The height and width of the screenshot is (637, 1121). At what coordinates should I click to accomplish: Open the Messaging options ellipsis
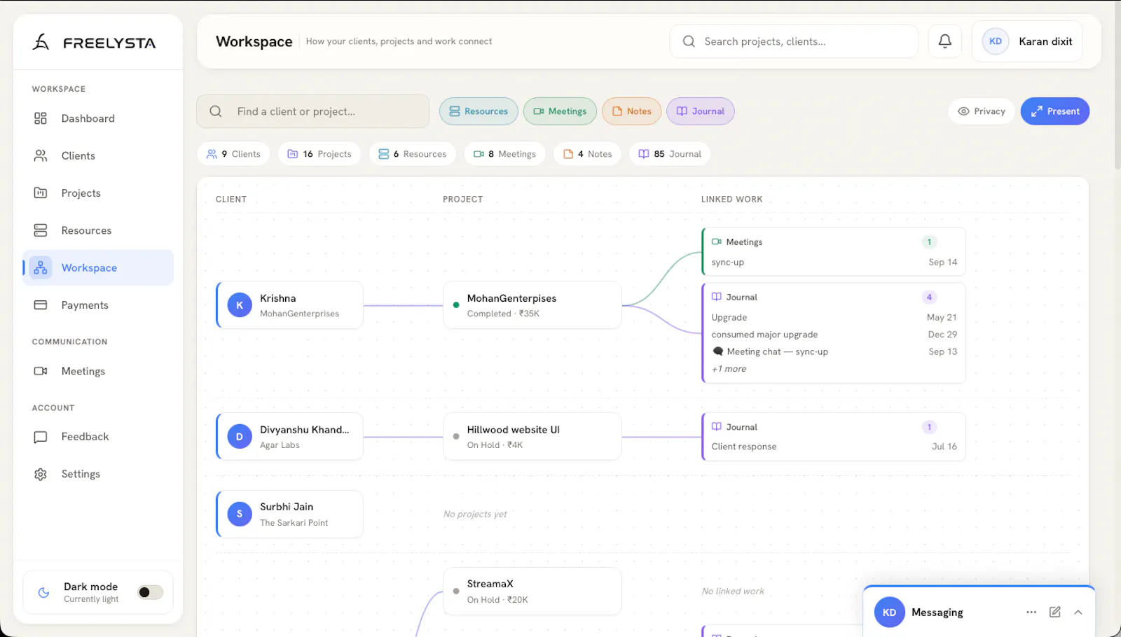pos(1031,612)
